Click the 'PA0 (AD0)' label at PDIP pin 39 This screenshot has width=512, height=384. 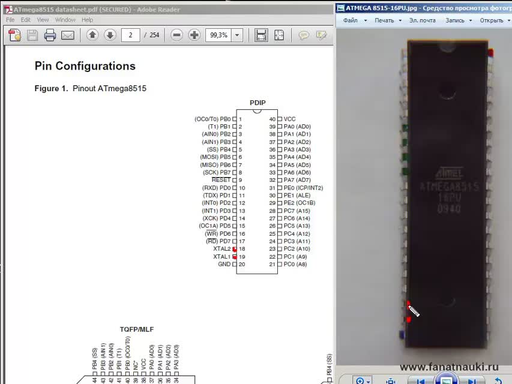297,127
